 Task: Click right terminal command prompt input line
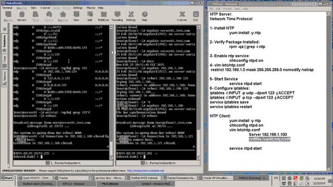pyautogui.click(x=156, y=157)
